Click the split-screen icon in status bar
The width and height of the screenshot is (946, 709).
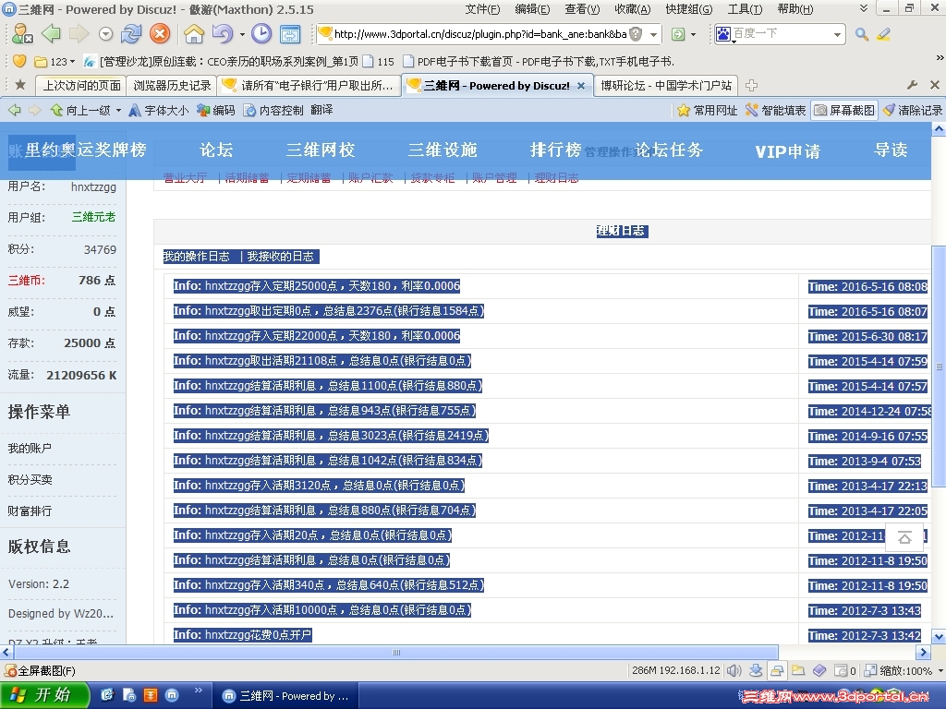[777, 670]
